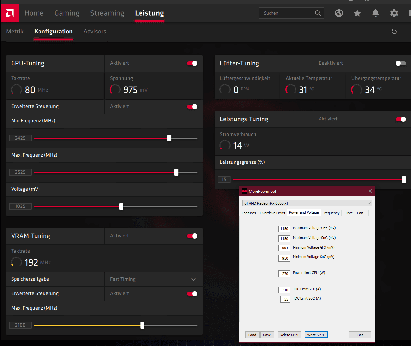Disable the VRAM-Tuning toggle
Image resolution: width=411 pixels, height=346 pixels.
click(192, 236)
